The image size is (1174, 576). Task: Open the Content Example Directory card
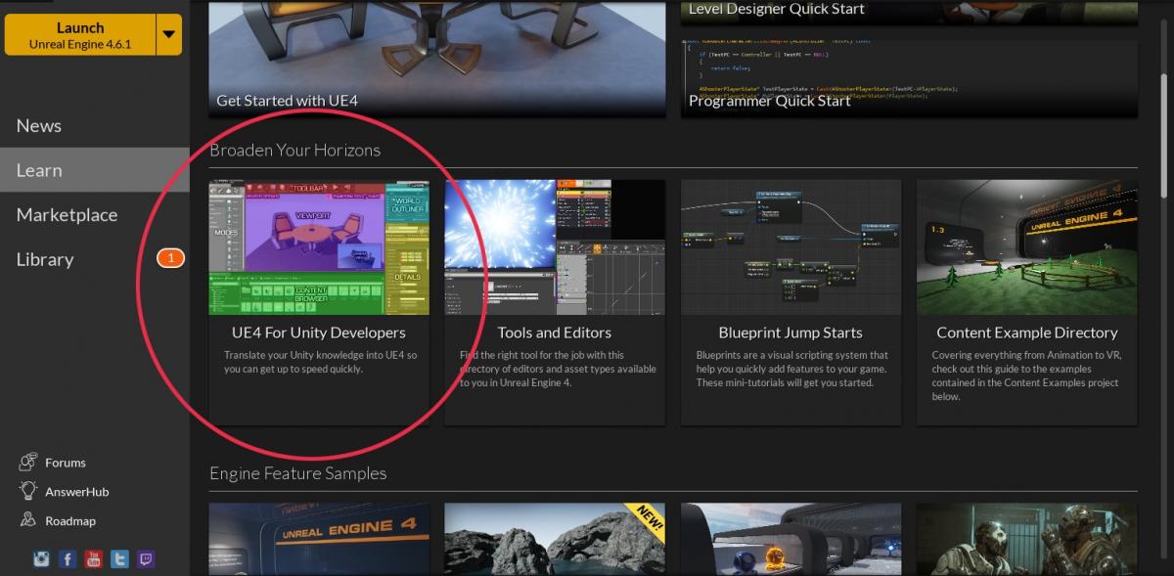[1026, 332]
